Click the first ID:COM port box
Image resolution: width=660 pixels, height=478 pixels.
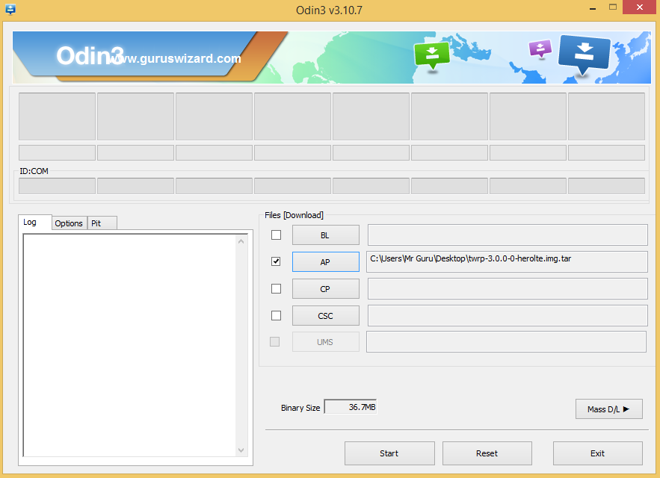[x=58, y=186]
